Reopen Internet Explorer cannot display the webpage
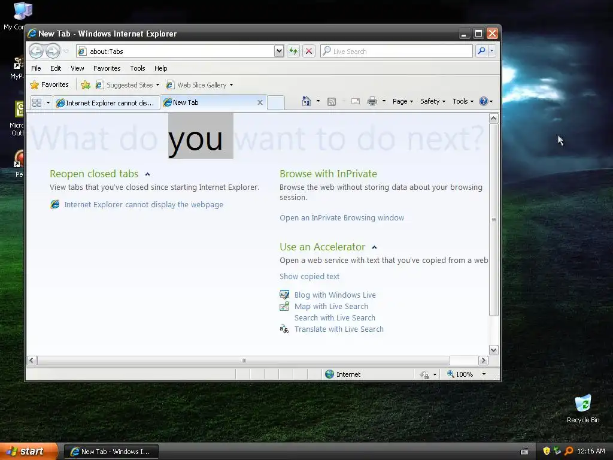This screenshot has height=460, width=613. point(144,205)
